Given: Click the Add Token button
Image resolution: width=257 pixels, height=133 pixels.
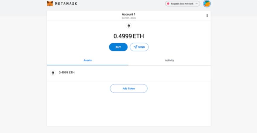Looking at the screenshot, I should pyautogui.click(x=129, y=88).
